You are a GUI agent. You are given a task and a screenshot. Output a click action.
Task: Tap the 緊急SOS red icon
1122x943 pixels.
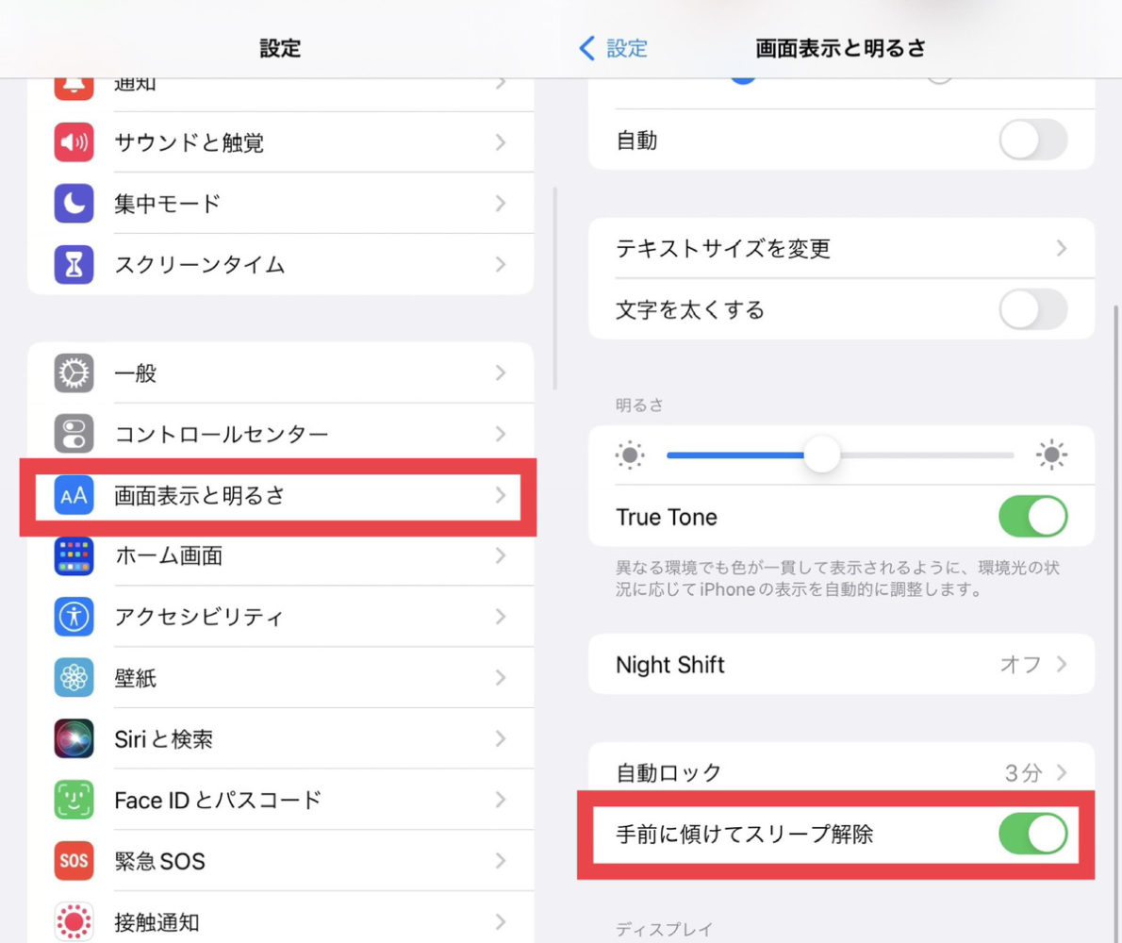[74, 861]
